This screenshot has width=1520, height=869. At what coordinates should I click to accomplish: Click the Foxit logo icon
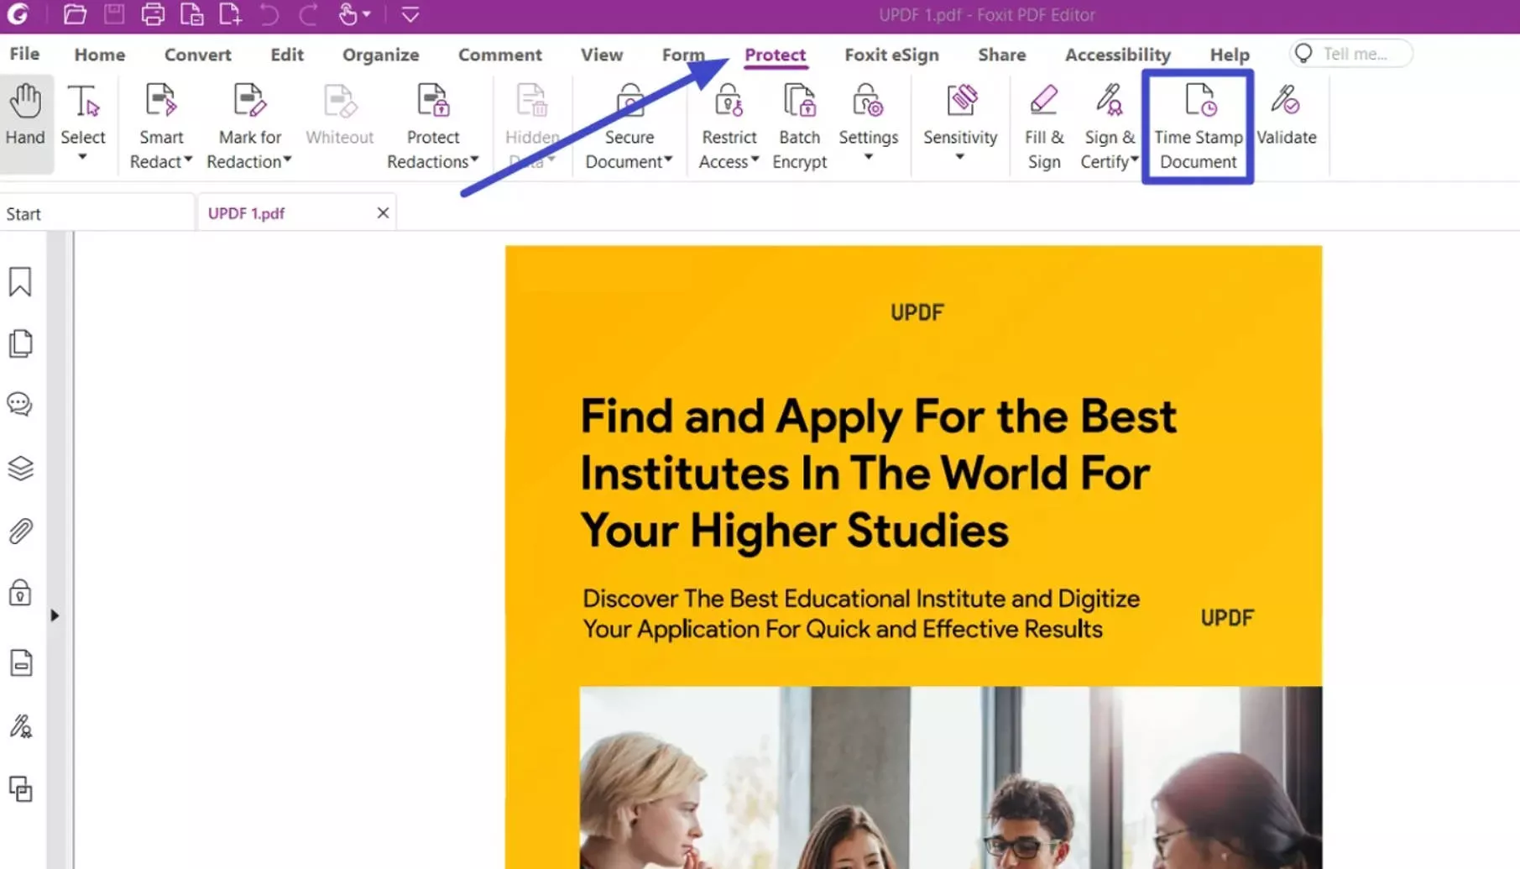(x=18, y=14)
